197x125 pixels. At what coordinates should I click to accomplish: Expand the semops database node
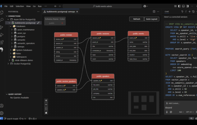coord(12,47)
